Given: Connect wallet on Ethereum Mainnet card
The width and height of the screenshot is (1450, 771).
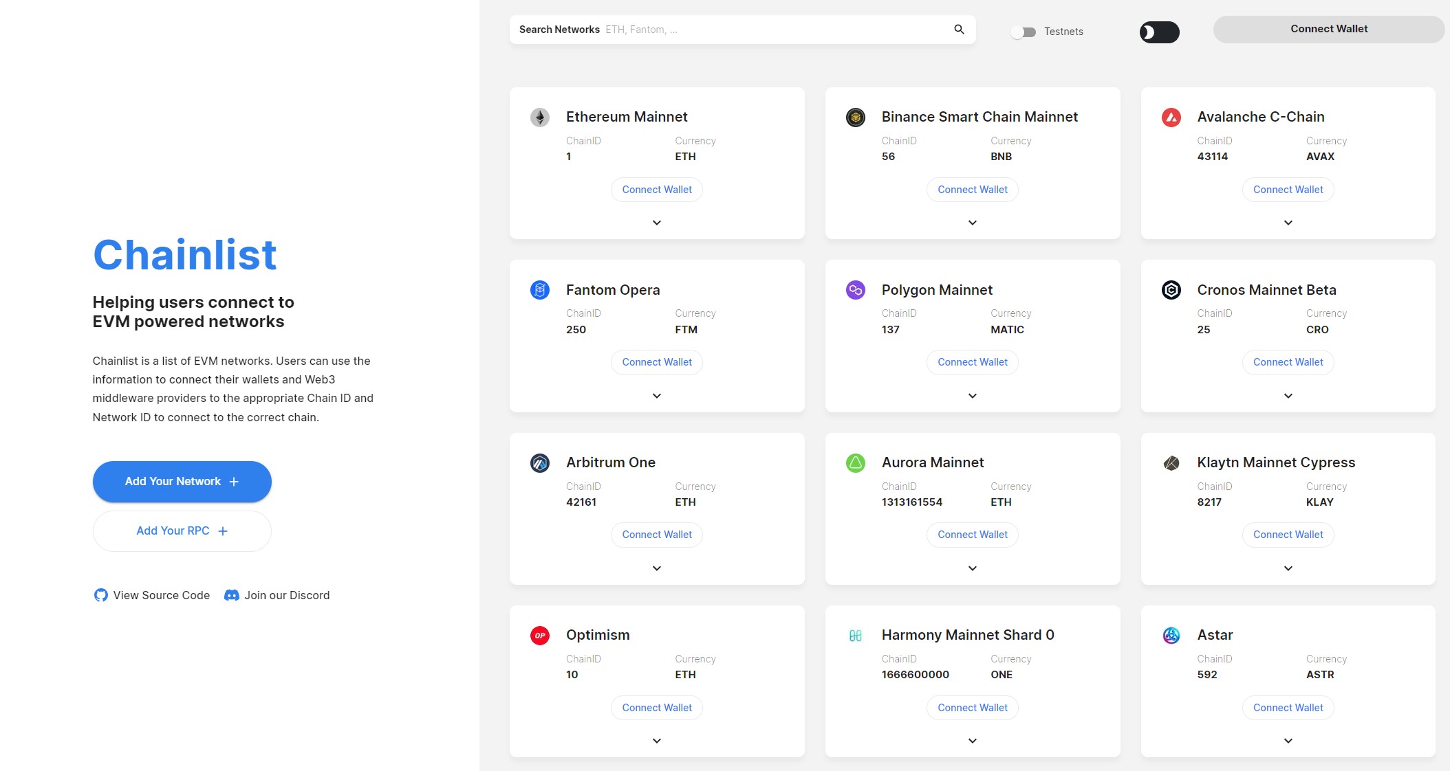Looking at the screenshot, I should tap(657, 190).
